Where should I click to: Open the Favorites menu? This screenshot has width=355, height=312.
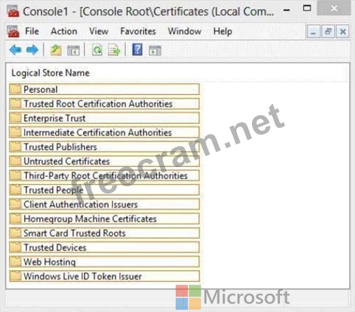pos(138,32)
